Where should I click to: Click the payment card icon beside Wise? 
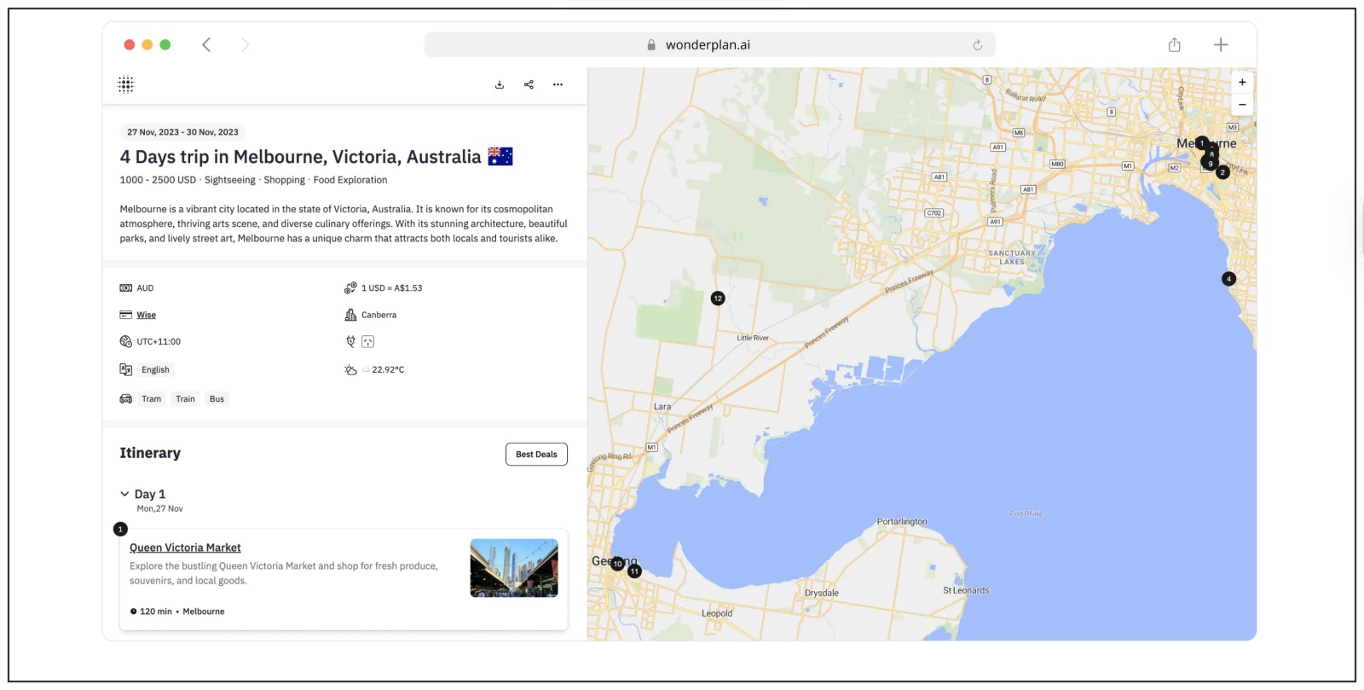(126, 315)
